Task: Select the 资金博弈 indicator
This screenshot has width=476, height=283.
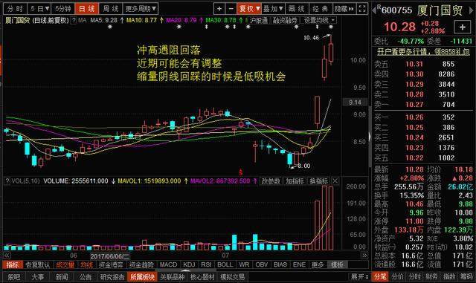Action: point(111,264)
